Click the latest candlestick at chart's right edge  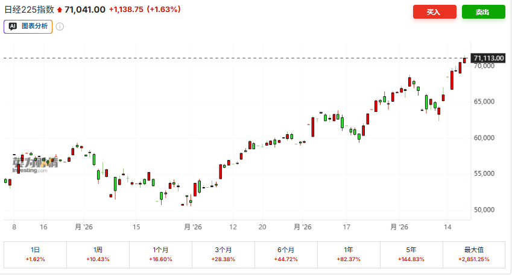(464, 60)
